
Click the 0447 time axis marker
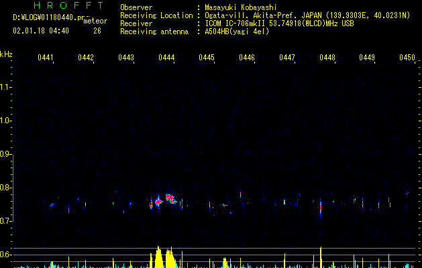[x=287, y=57]
